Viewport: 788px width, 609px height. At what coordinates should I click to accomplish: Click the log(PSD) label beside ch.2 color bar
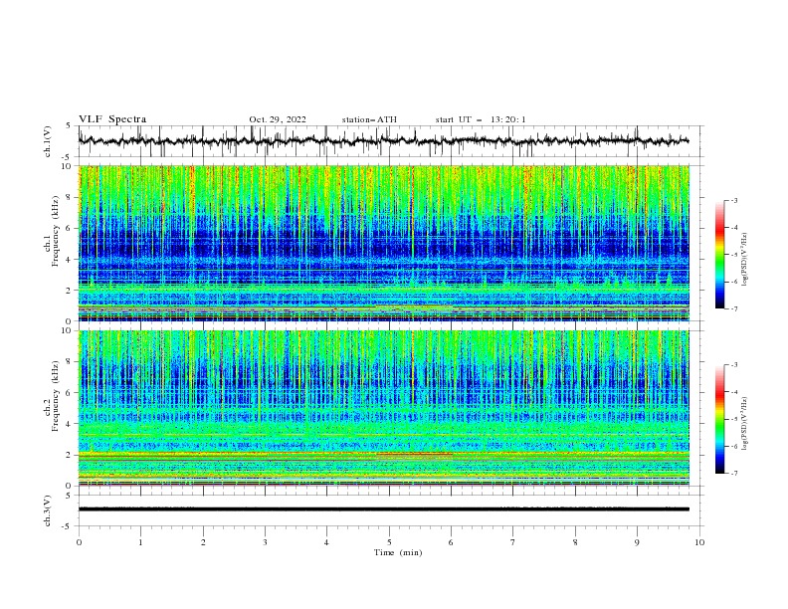click(745, 423)
